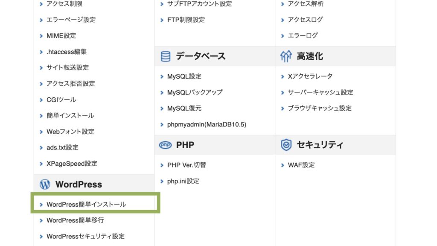Image resolution: width=437 pixels, height=246 pixels.
Task: Open FTP制限設定 page
Action: (186, 20)
